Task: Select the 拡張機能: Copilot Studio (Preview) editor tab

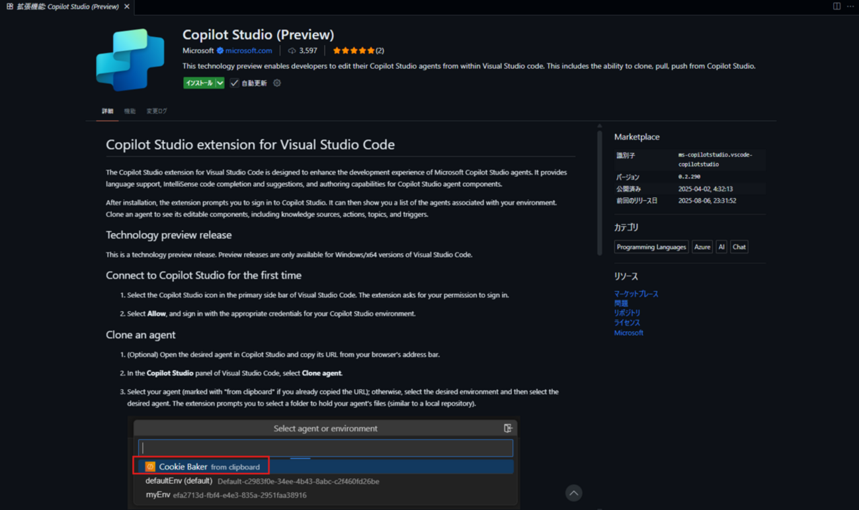Action: [x=68, y=7]
